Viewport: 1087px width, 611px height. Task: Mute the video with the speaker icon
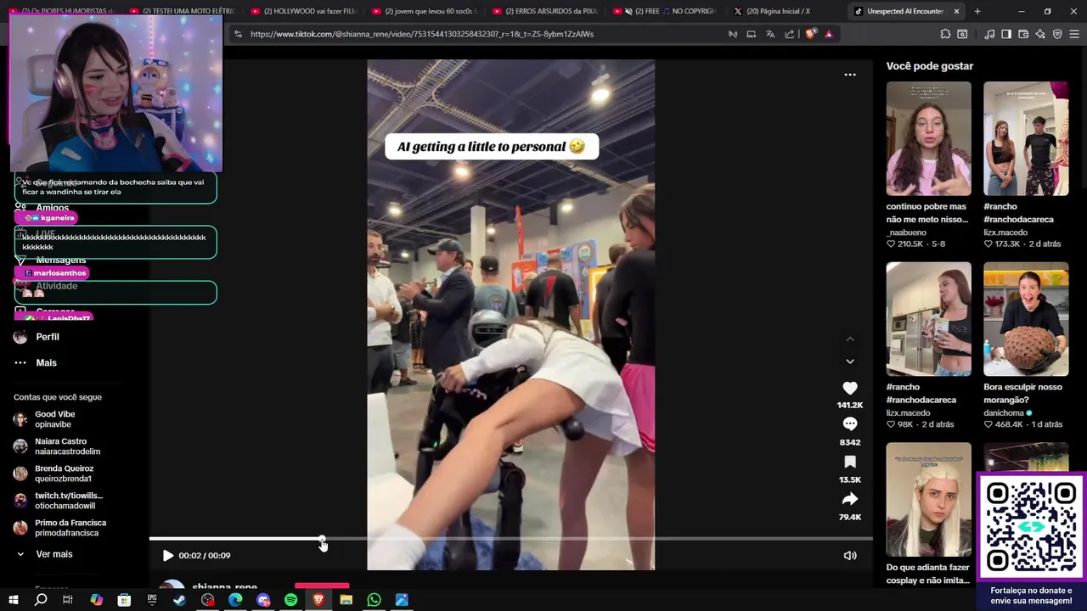click(x=850, y=556)
